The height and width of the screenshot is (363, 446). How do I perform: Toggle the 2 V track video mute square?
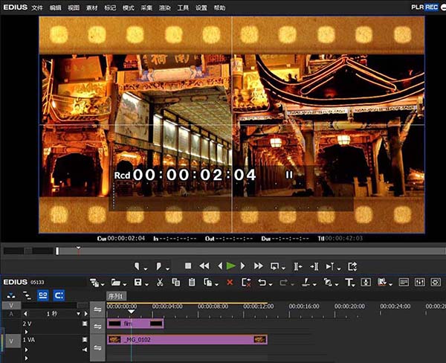(85, 324)
